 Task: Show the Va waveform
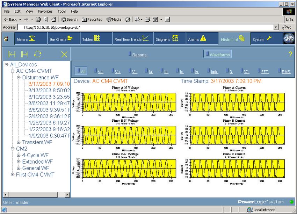pyautogui.click(x=99, y=71)
